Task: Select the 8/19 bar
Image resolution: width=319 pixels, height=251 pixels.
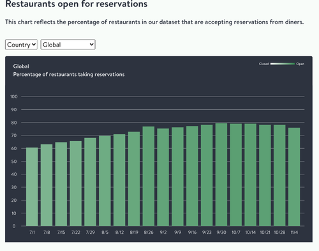Action: point(134,179)
